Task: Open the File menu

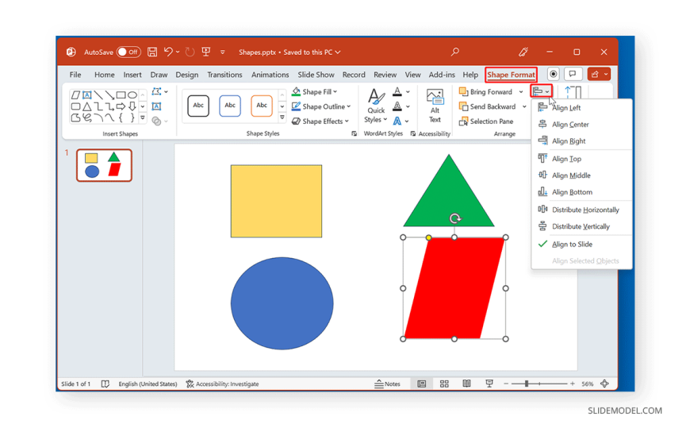Action: (75, 75)
